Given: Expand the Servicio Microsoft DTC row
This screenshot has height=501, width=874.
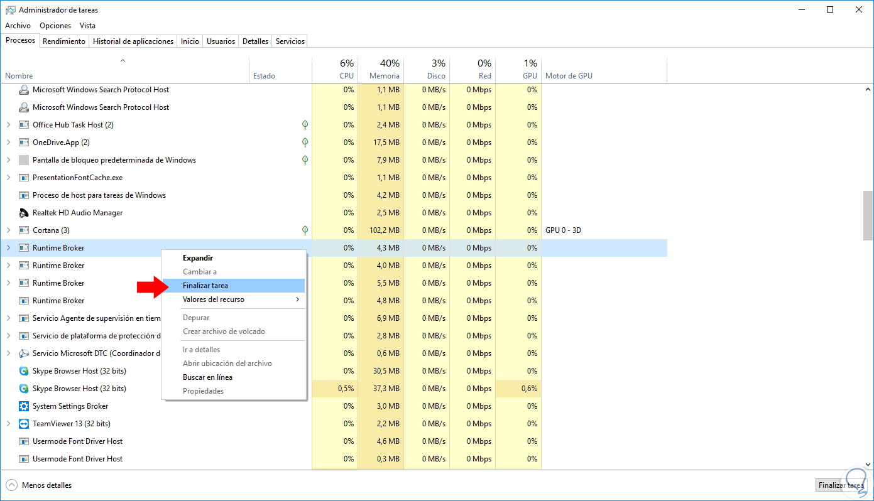Looking at the screenshot, I should [x=8, y=353].
